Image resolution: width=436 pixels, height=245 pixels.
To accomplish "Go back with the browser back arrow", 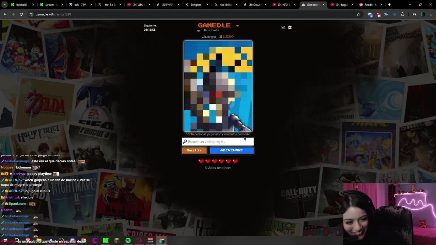I will coord(5,14).
